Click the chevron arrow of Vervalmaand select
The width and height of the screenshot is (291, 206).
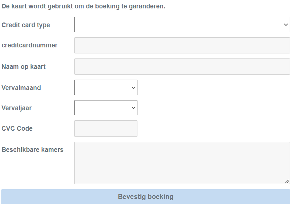[133, 87]
